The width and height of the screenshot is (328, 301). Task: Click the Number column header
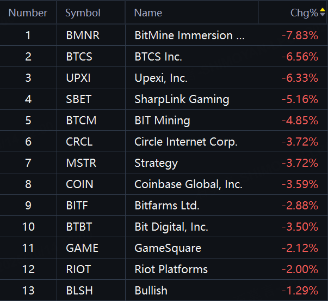tap(28, 13)
